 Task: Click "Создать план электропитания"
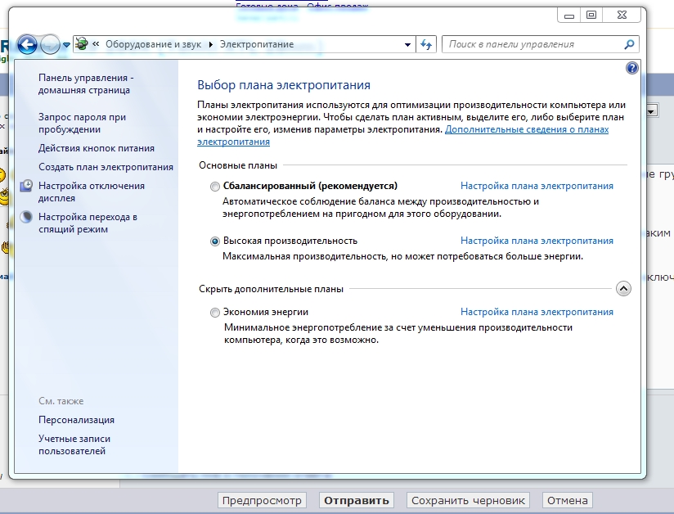coord(106,167)
